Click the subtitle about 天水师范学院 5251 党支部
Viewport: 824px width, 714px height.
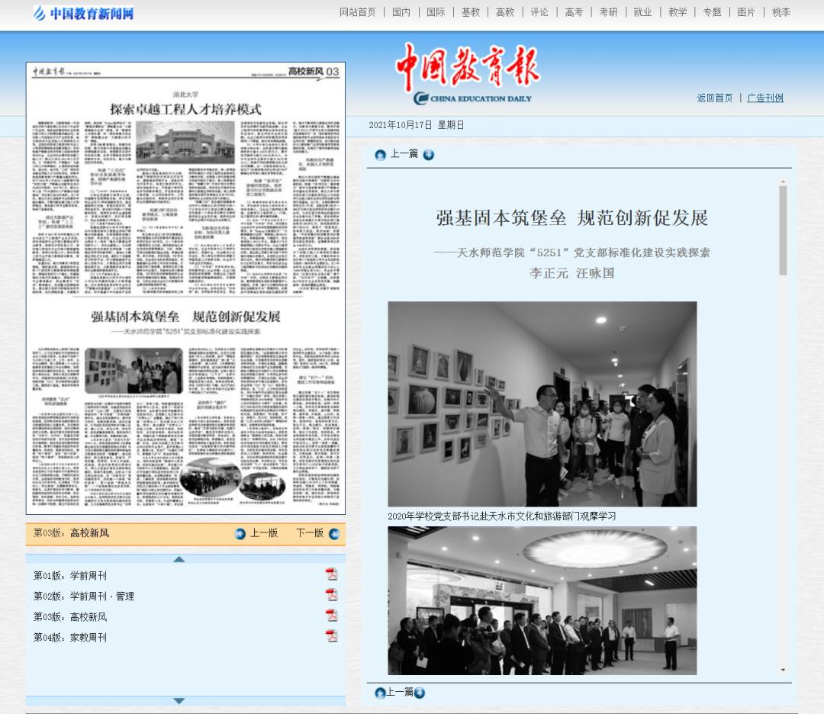click(571, 252)
